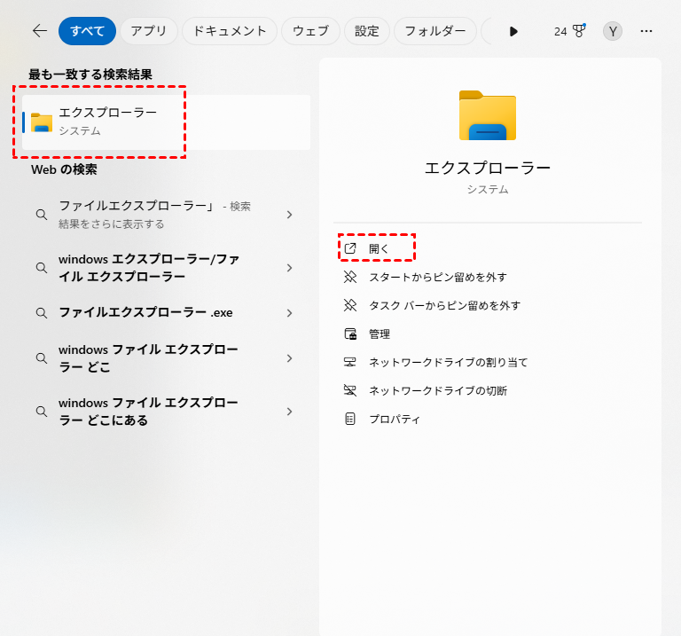Choose the フォルダー filter tab
The image size is (681, 636).
(434, 31)
